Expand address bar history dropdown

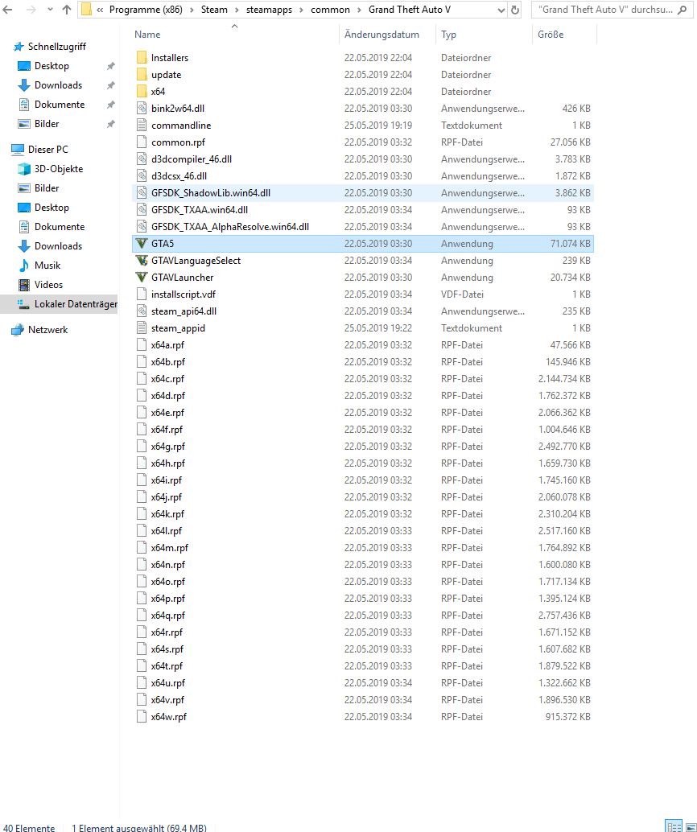point(501,10)
